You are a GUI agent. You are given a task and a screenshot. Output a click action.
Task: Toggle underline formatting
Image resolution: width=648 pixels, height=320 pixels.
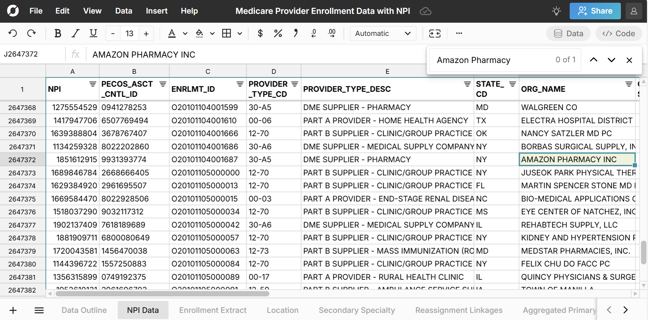click(93, 33)
